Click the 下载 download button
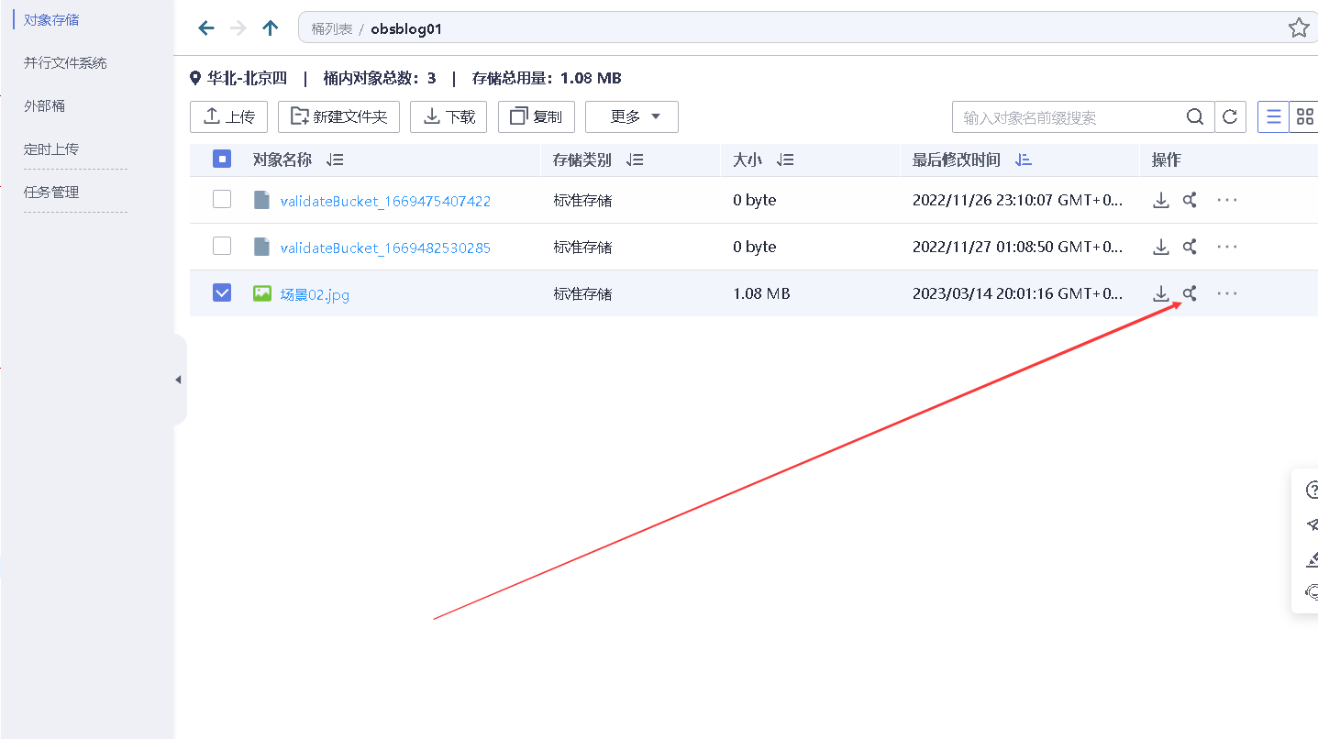 [x=449, y=116]
